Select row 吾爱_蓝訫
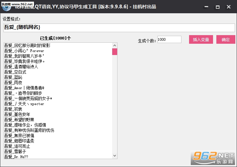This screenshot has width=237, height=167. [58, 77]
